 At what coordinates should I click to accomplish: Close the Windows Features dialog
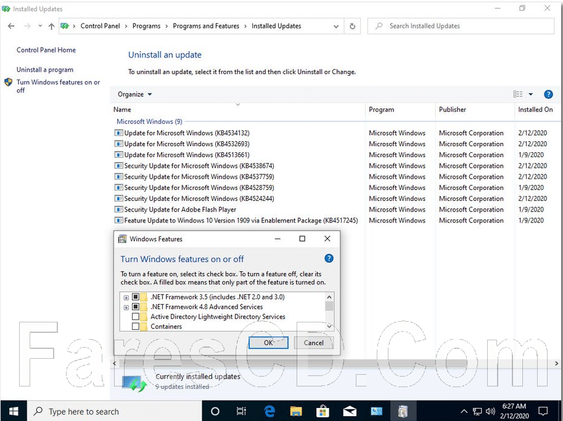(327, 239)
